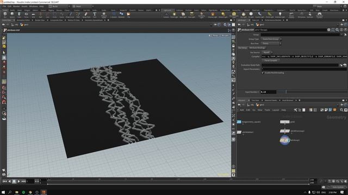This screenshot has height=195, width=348.
Task: Open the Group Type dropdown
Action: click(271, 39)
